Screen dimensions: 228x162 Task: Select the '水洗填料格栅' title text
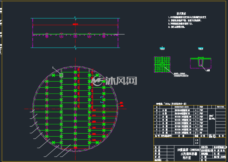tap(189, 154)
